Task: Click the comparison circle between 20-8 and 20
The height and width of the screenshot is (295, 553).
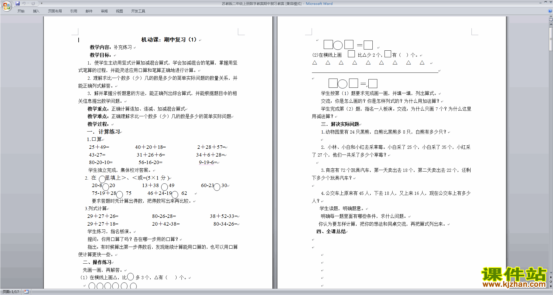Action: pyautogui.click(x=106, y=187)
